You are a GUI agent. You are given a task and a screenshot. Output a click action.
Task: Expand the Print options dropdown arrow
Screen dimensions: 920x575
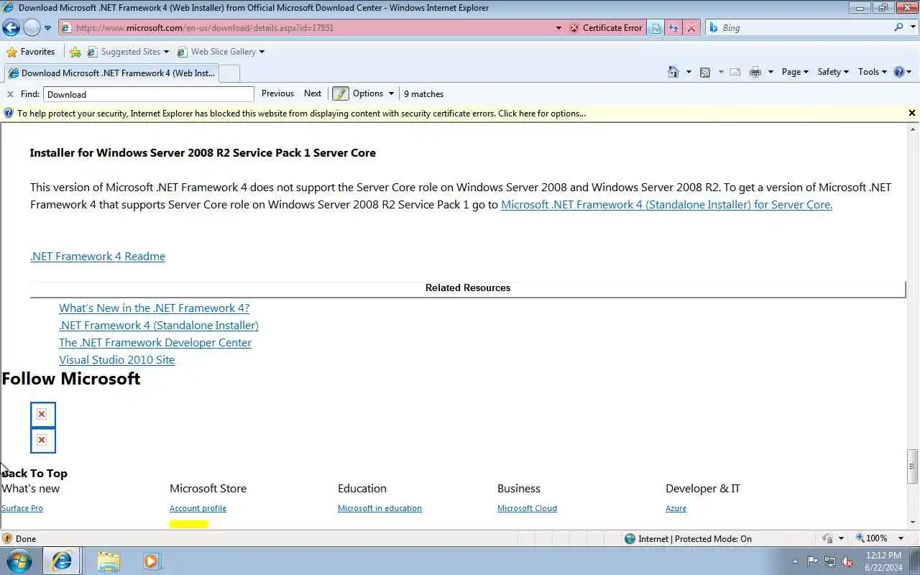pos(770,72)
